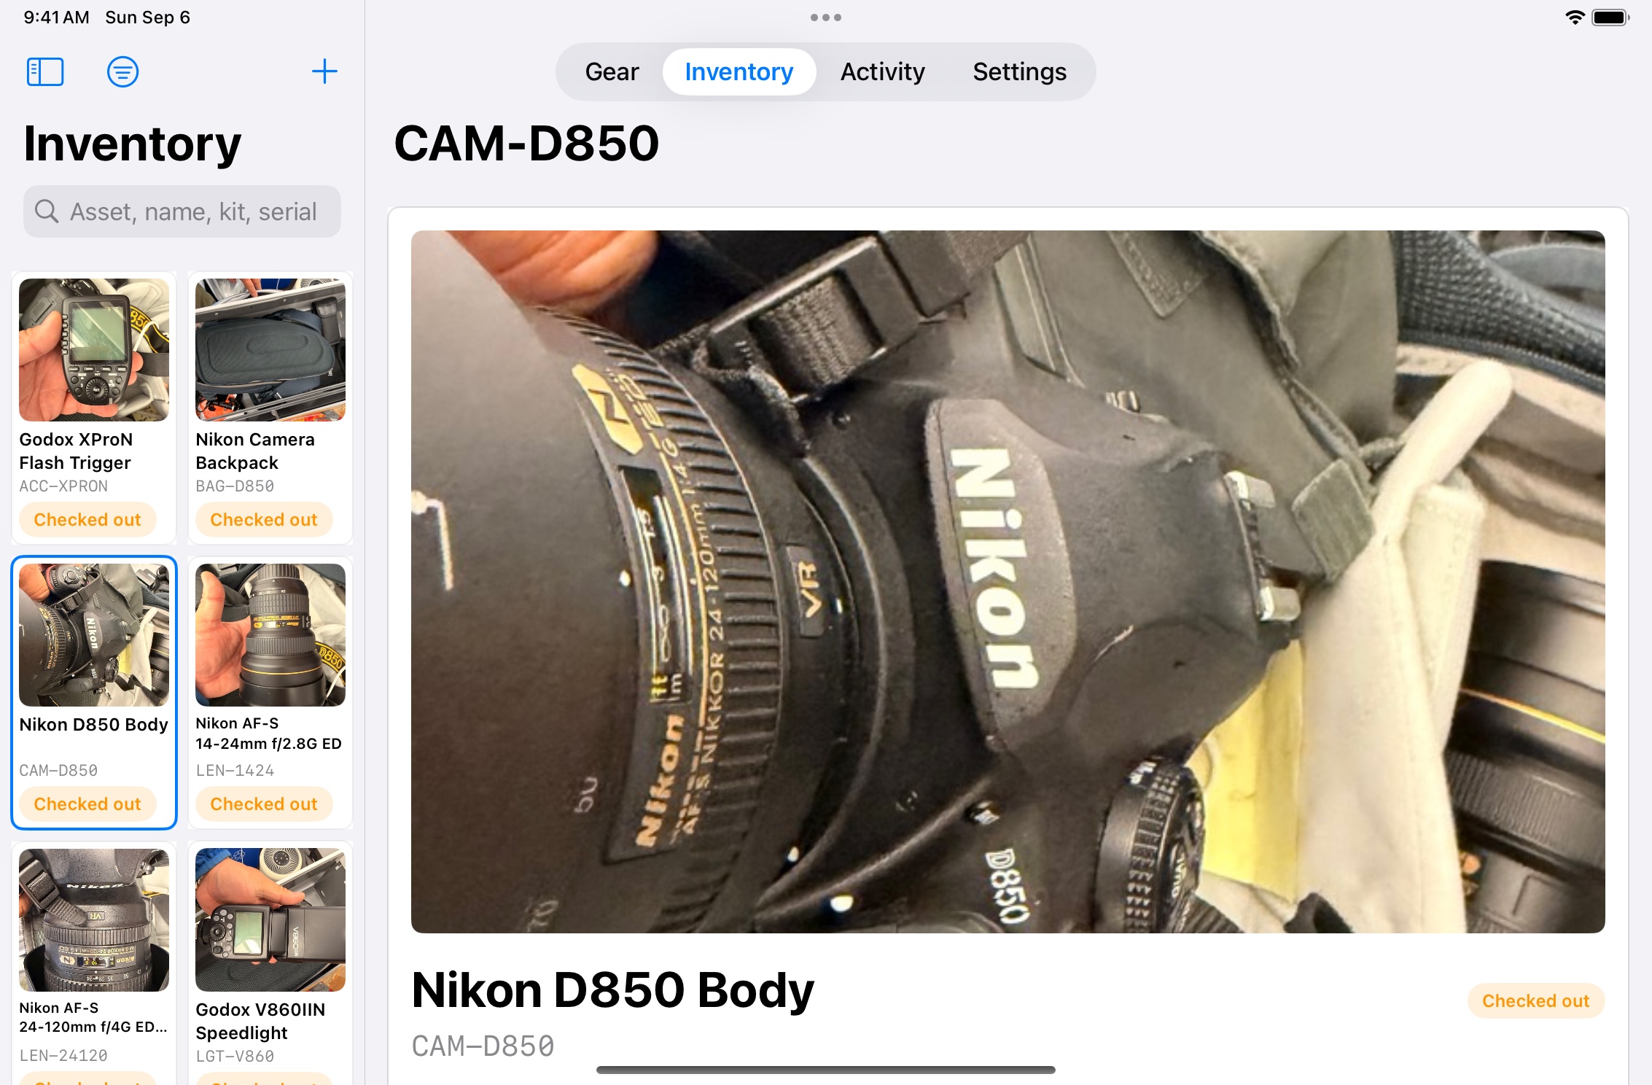Tap Checked out badge on BAG-D850 card
1652x1085 pixels.
click(x=264, y=520)
